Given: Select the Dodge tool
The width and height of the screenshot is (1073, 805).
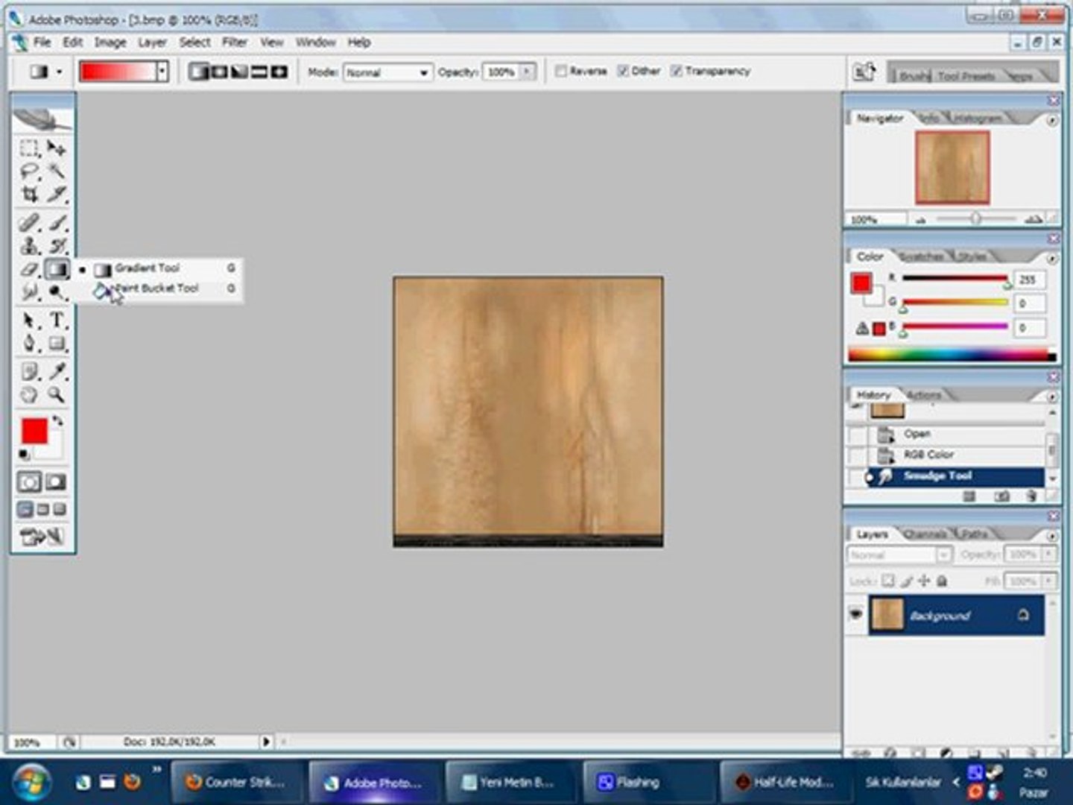Looking at the screenshot, I should click(57, 292).
